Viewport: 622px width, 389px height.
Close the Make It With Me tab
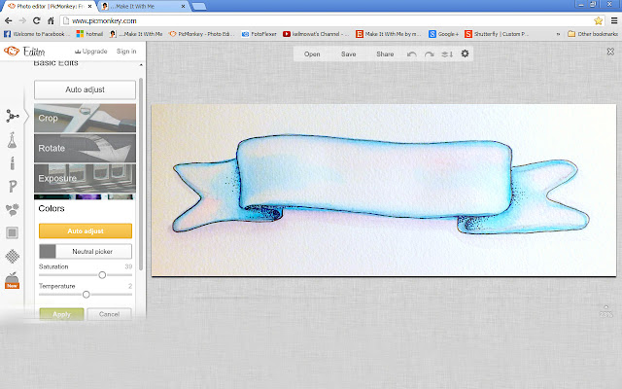coord(183,7)
